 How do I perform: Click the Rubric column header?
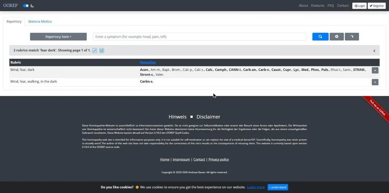point(16,63)
